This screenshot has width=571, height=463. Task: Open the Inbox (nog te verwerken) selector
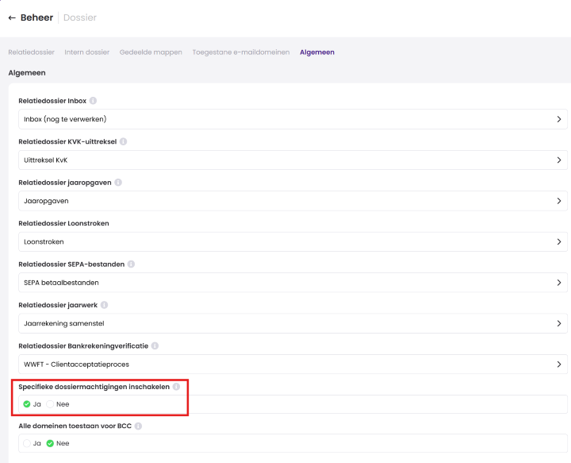(292, 119)
